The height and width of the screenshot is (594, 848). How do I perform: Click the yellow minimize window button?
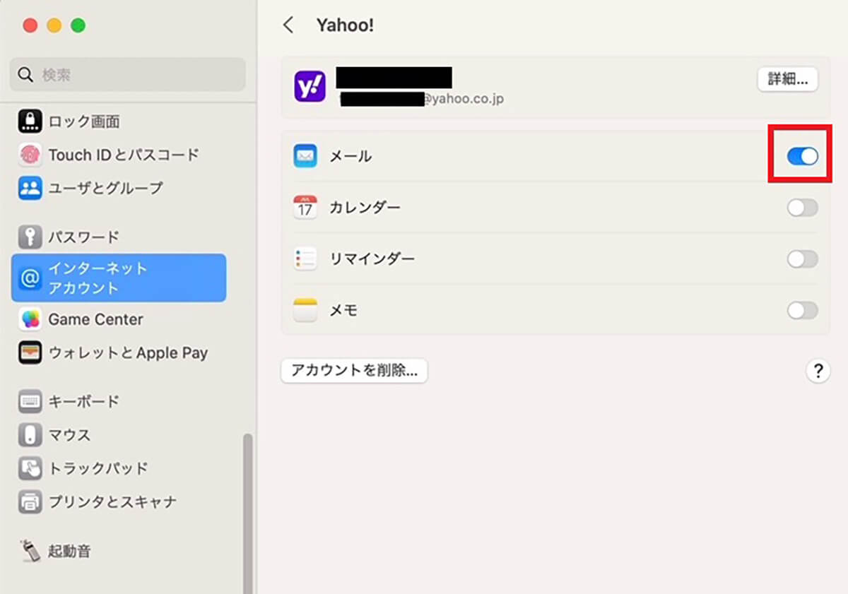[x=54, y=25]
